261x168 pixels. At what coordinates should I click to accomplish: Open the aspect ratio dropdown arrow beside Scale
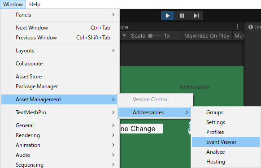point(124,35)
